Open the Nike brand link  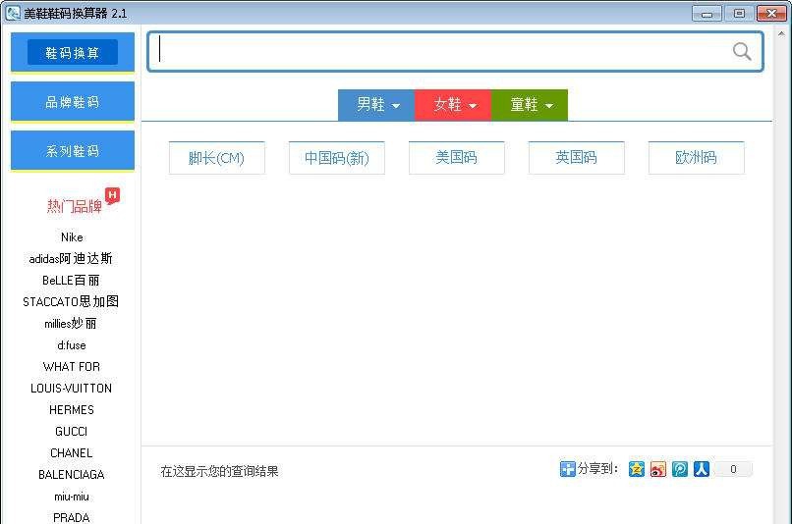coord(72,237)
